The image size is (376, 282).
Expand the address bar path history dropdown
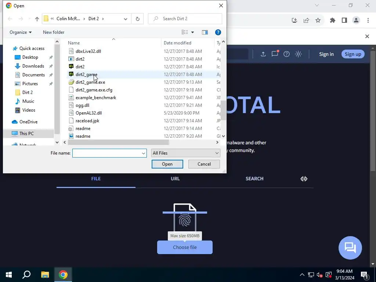(126, 19)
